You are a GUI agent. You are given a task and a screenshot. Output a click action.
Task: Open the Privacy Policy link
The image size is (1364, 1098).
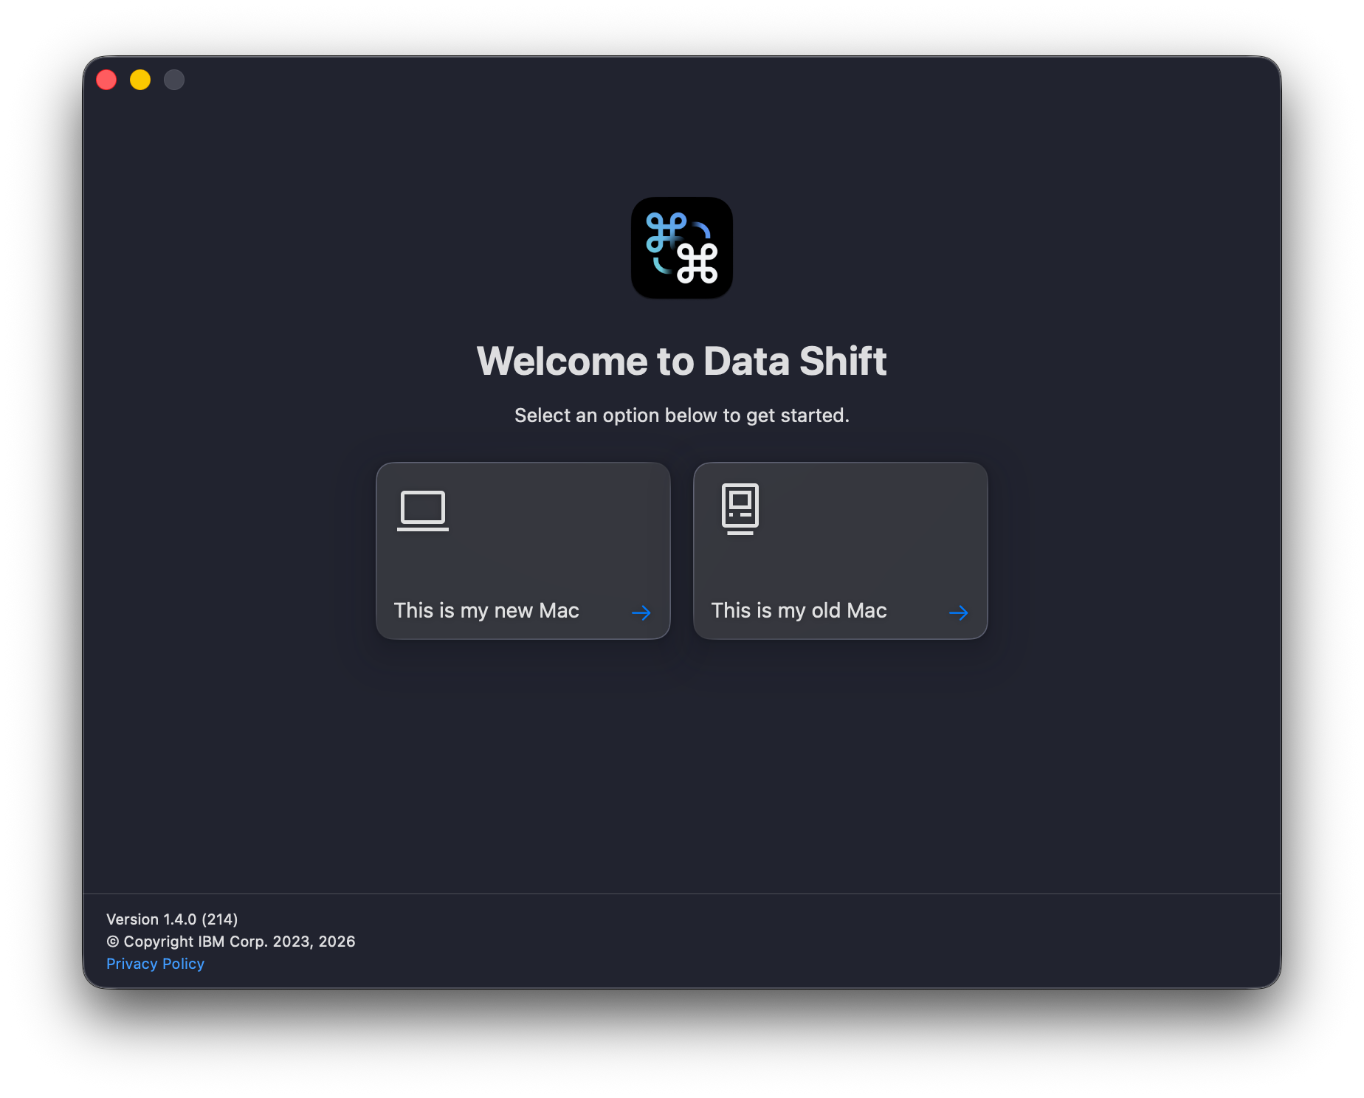coord(155,964)
